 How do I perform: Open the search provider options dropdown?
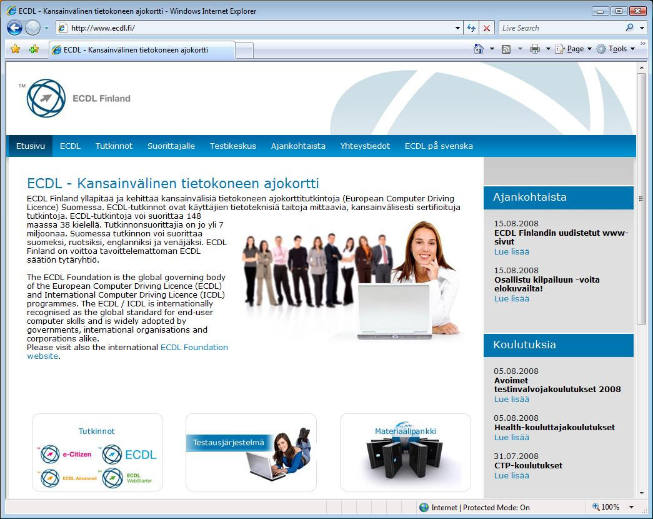(642, 28)
